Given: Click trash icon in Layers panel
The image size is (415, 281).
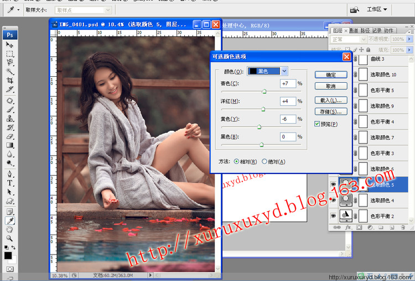Looking at the screenshot, I should [403, 227].
